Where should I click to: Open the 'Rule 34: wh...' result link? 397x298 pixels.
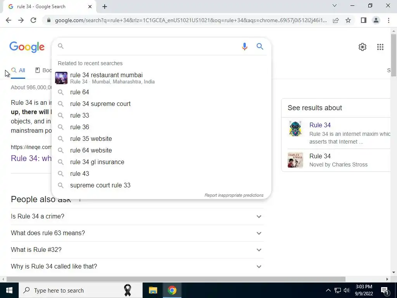(31, 158)
